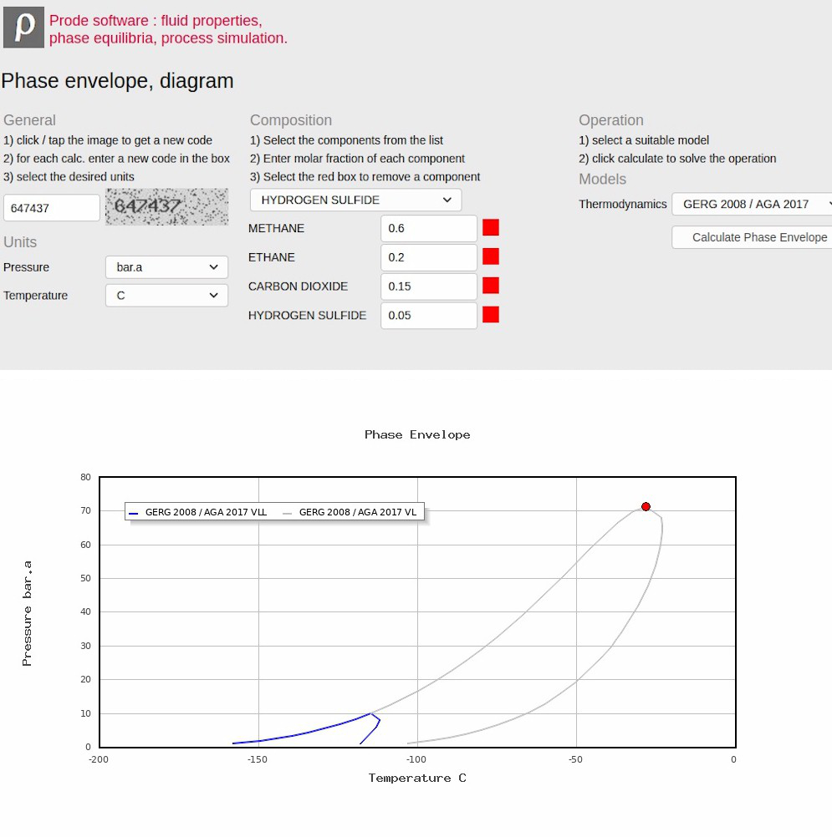832x837 pixels.
Task: Click the Prode rho logo icon
Action: (x=23, y=28)
